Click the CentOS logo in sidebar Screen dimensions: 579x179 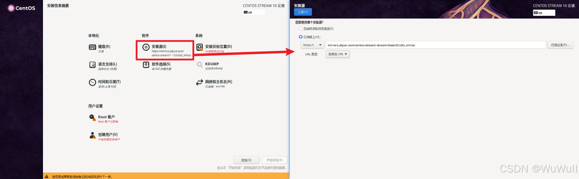(x=21, y=8)
